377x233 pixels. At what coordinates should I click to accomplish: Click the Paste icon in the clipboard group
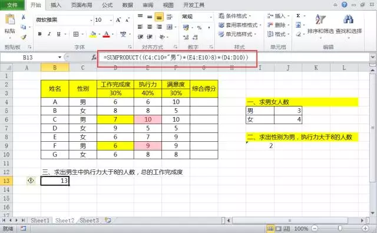click(10, 19)
